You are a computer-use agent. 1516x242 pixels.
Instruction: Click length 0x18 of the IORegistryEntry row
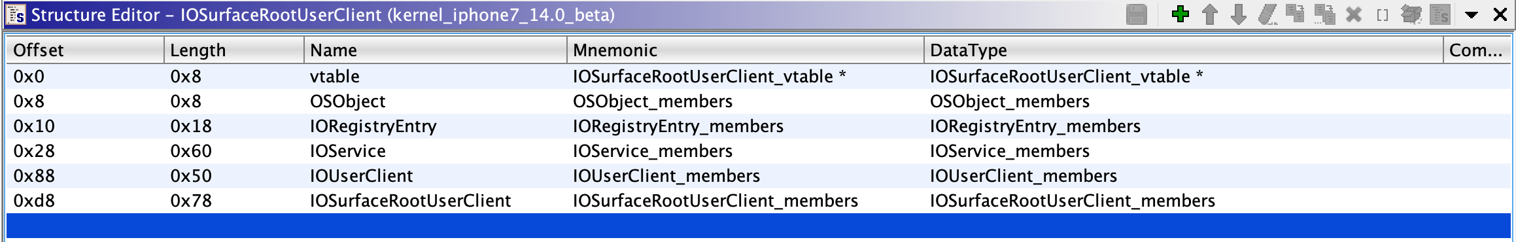pyautogui.click(x=234, y=126)
